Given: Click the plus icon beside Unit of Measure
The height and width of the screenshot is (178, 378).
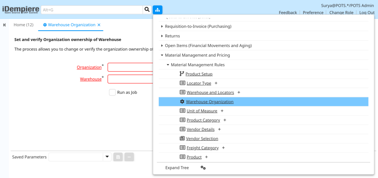Looking at the screenshot, I should (x=222, y=111).
